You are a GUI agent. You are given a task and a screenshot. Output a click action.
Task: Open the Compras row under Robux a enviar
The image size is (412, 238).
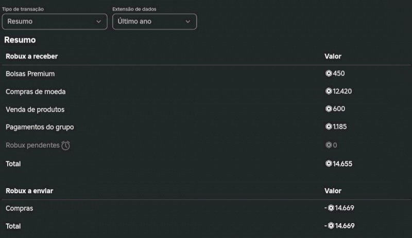(20, 209)
